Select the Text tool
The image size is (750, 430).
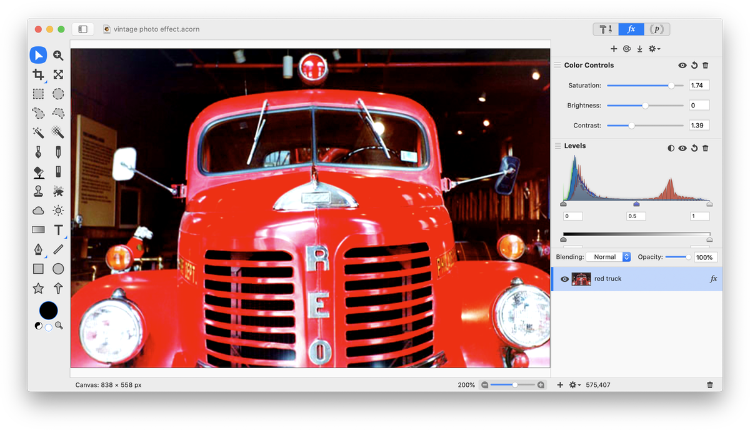point(58,230)
